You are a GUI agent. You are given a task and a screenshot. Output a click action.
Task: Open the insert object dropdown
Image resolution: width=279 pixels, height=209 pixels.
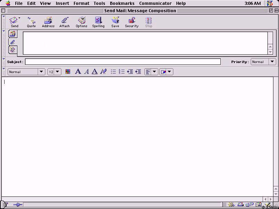click(x=166, y=72)
